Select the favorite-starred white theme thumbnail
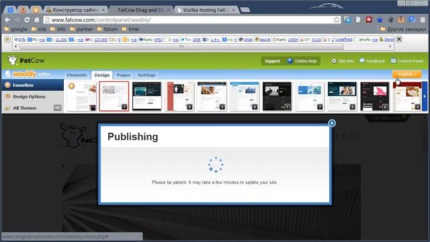 coord(82,96)
